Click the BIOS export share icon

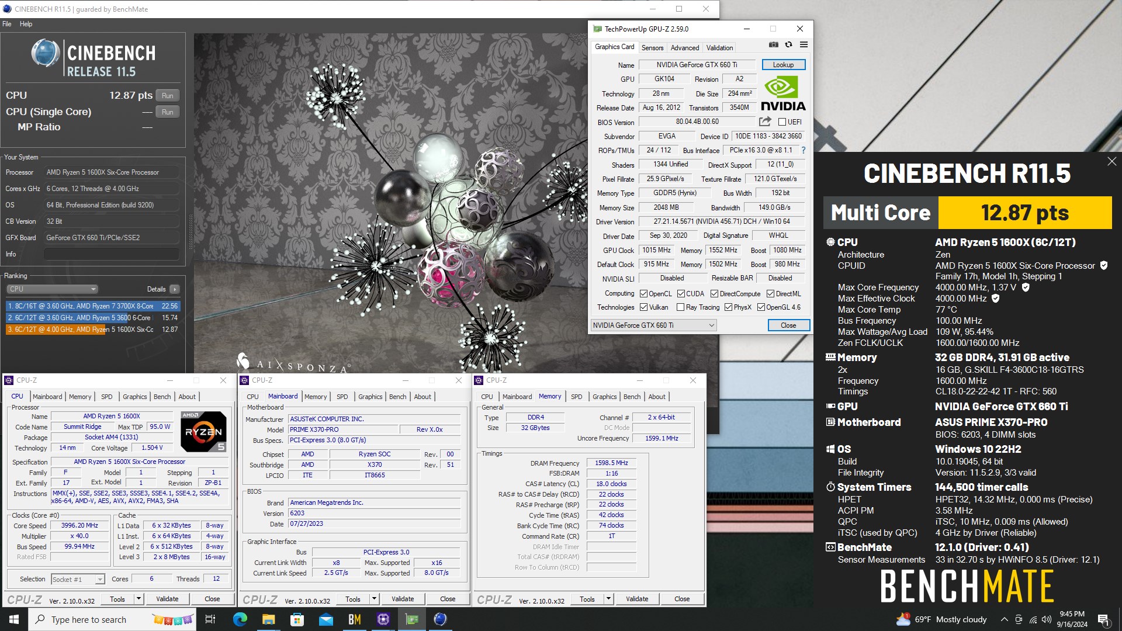(x=765, y=122)
